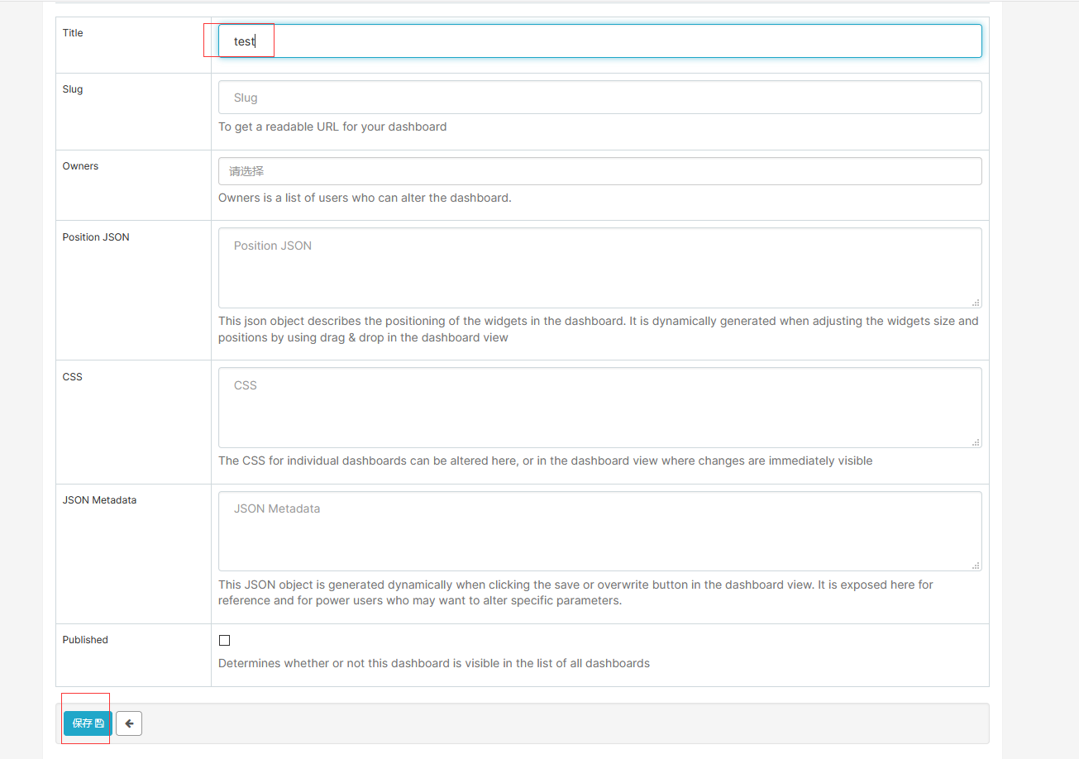
Task: Click "Determines whether or not this dashboard" text
Action: (x=434, y=663)
